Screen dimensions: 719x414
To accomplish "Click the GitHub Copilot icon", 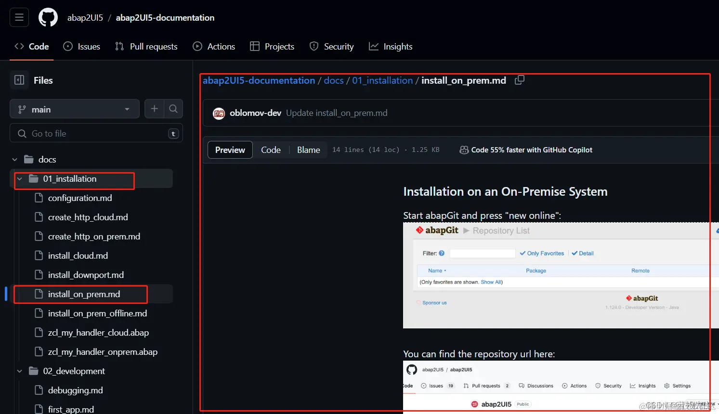I will tap(464, 150).
